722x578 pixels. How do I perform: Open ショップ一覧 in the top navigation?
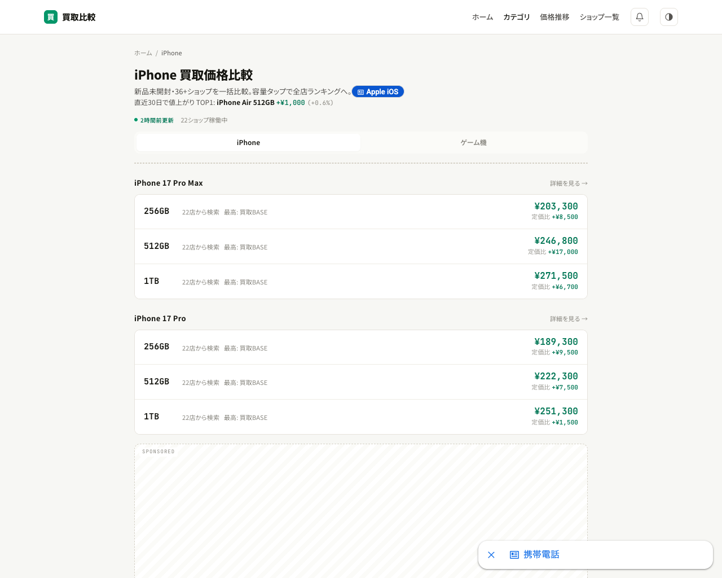[599, 17]
